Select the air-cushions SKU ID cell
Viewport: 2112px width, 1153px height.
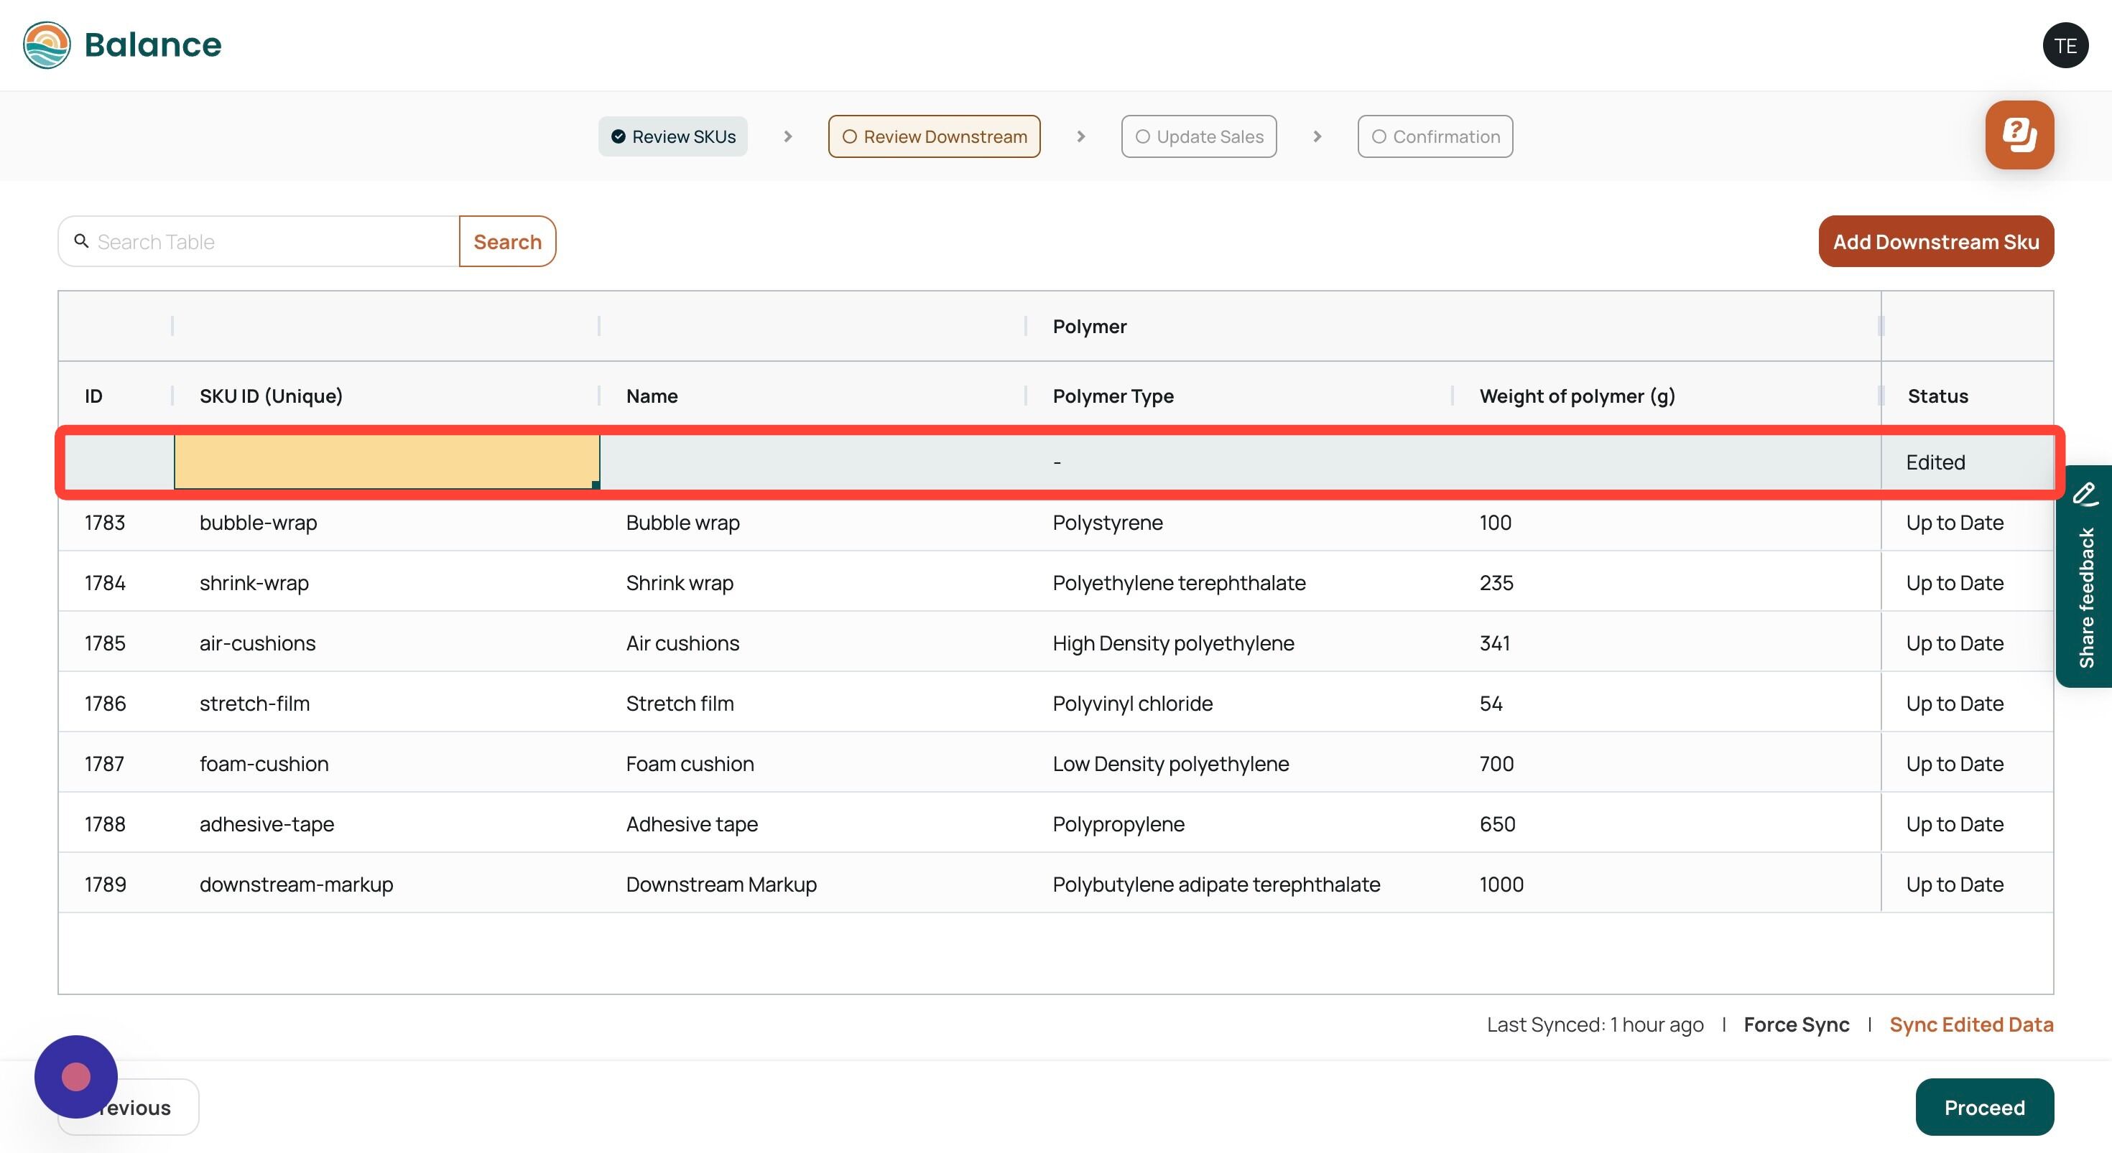point(386,643)
